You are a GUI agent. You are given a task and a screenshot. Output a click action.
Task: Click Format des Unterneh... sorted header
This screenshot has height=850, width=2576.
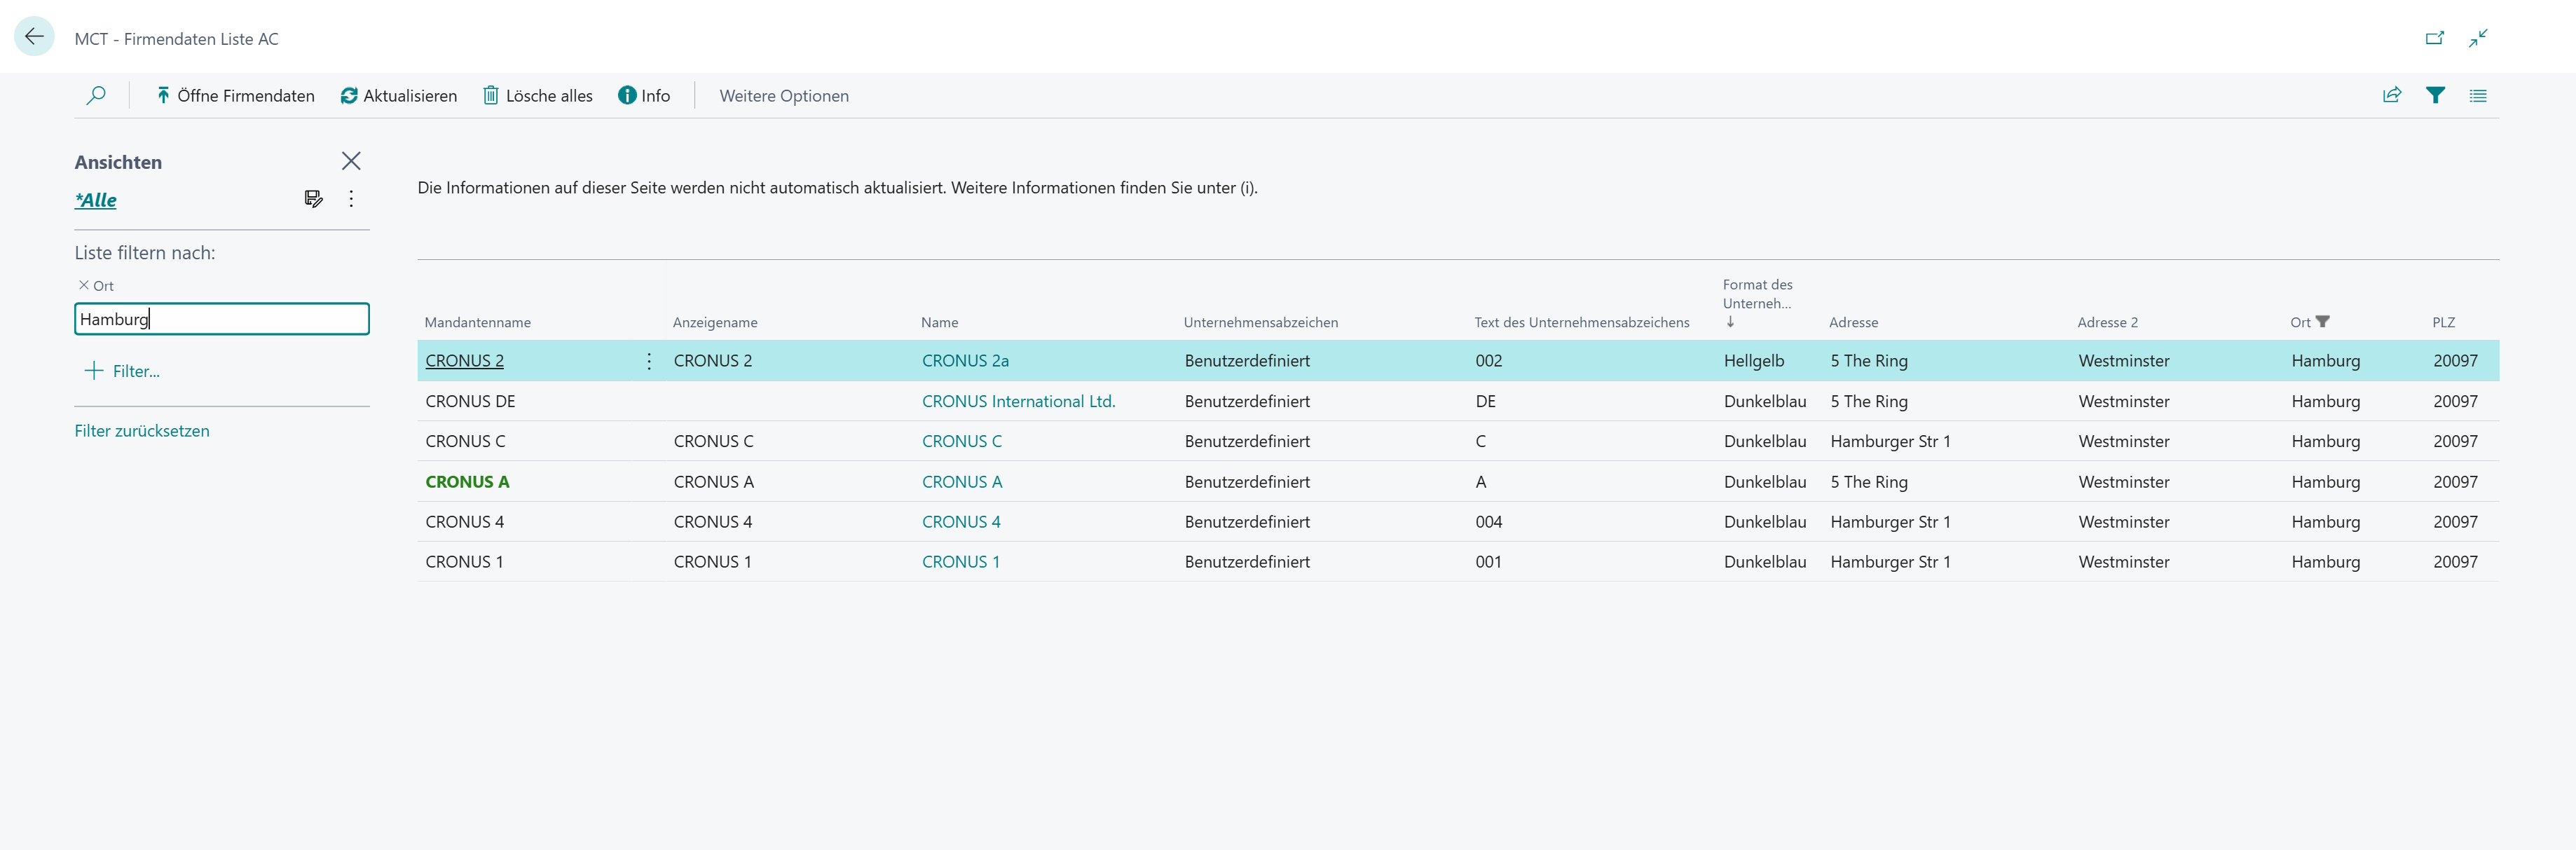point(1757,303)
